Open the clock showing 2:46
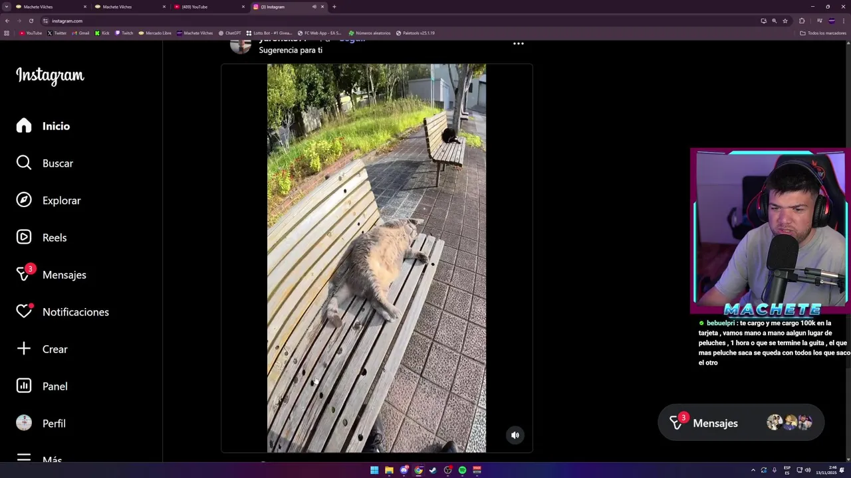The height and width of the screenshot is (478, 851). click(x=827, y=470)
